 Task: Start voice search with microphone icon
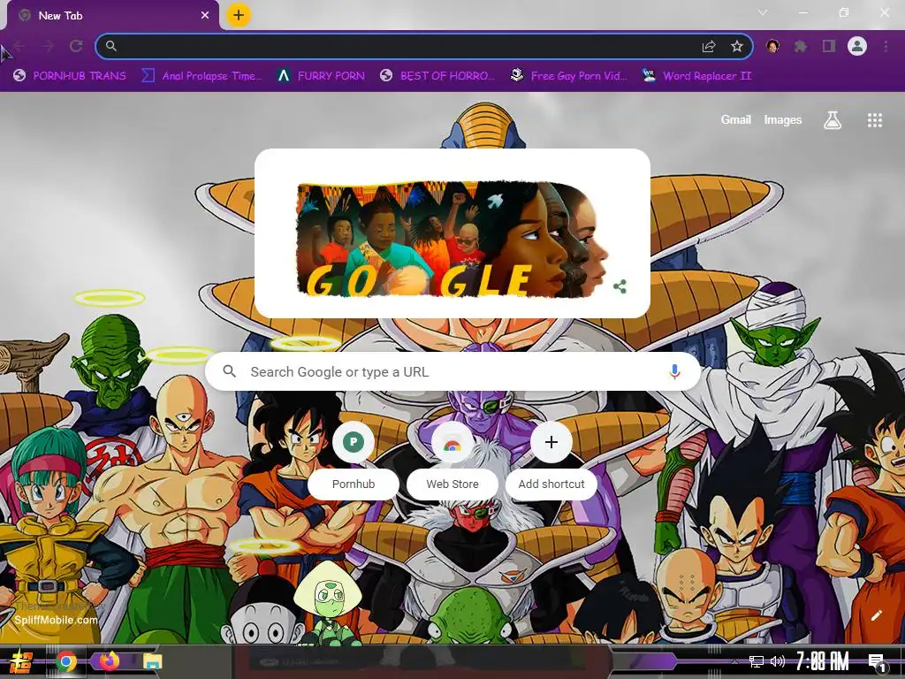(674, 372)
